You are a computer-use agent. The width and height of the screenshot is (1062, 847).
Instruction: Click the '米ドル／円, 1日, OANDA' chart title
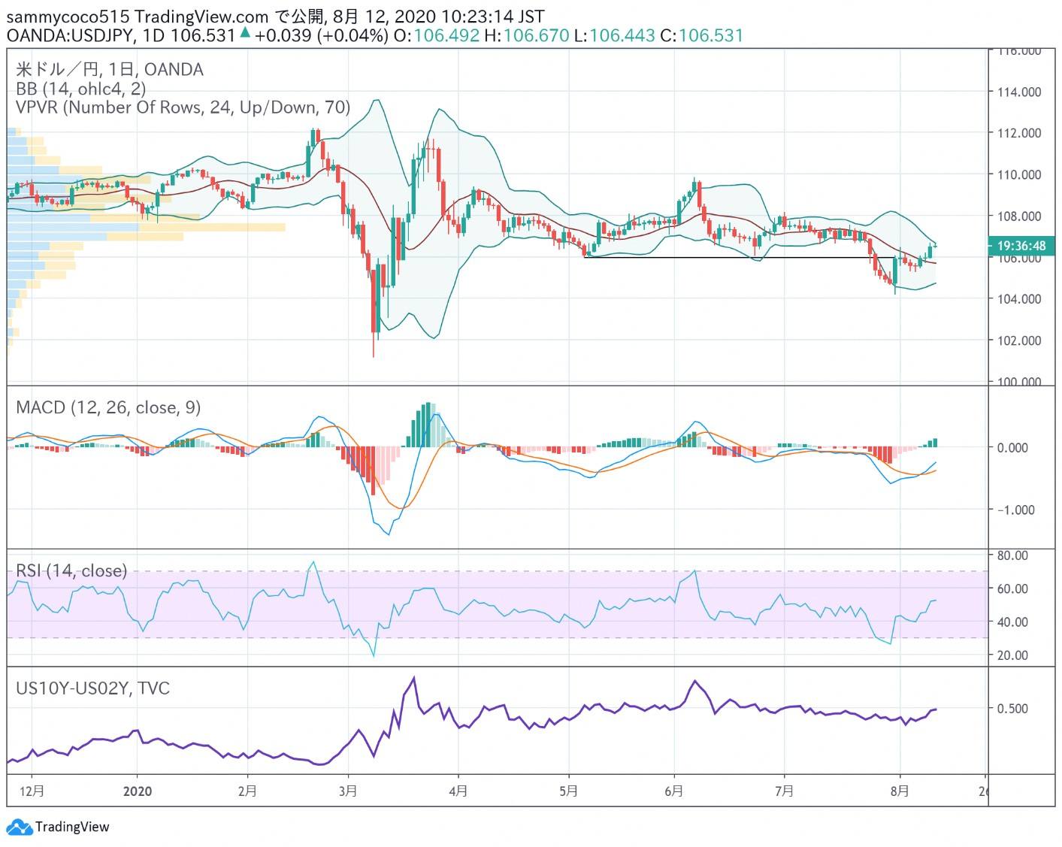tap(110, 70)
